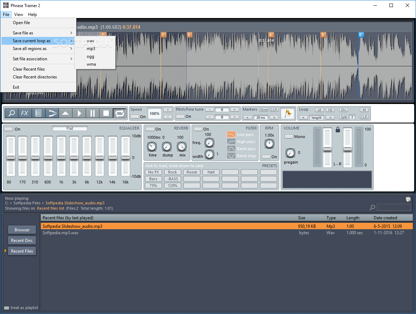The width and height of the screenshot is (416, 314).
Task: Open the playlist list icon
Action: pyautogui.click(x=38, y=114)
